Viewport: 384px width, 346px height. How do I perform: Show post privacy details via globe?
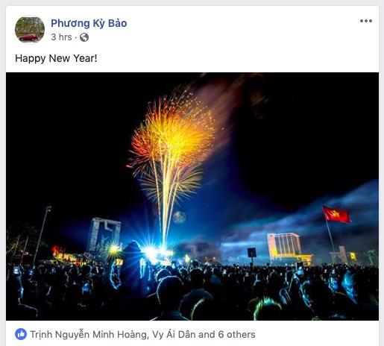pyautogui.click(x=84, y=37)
